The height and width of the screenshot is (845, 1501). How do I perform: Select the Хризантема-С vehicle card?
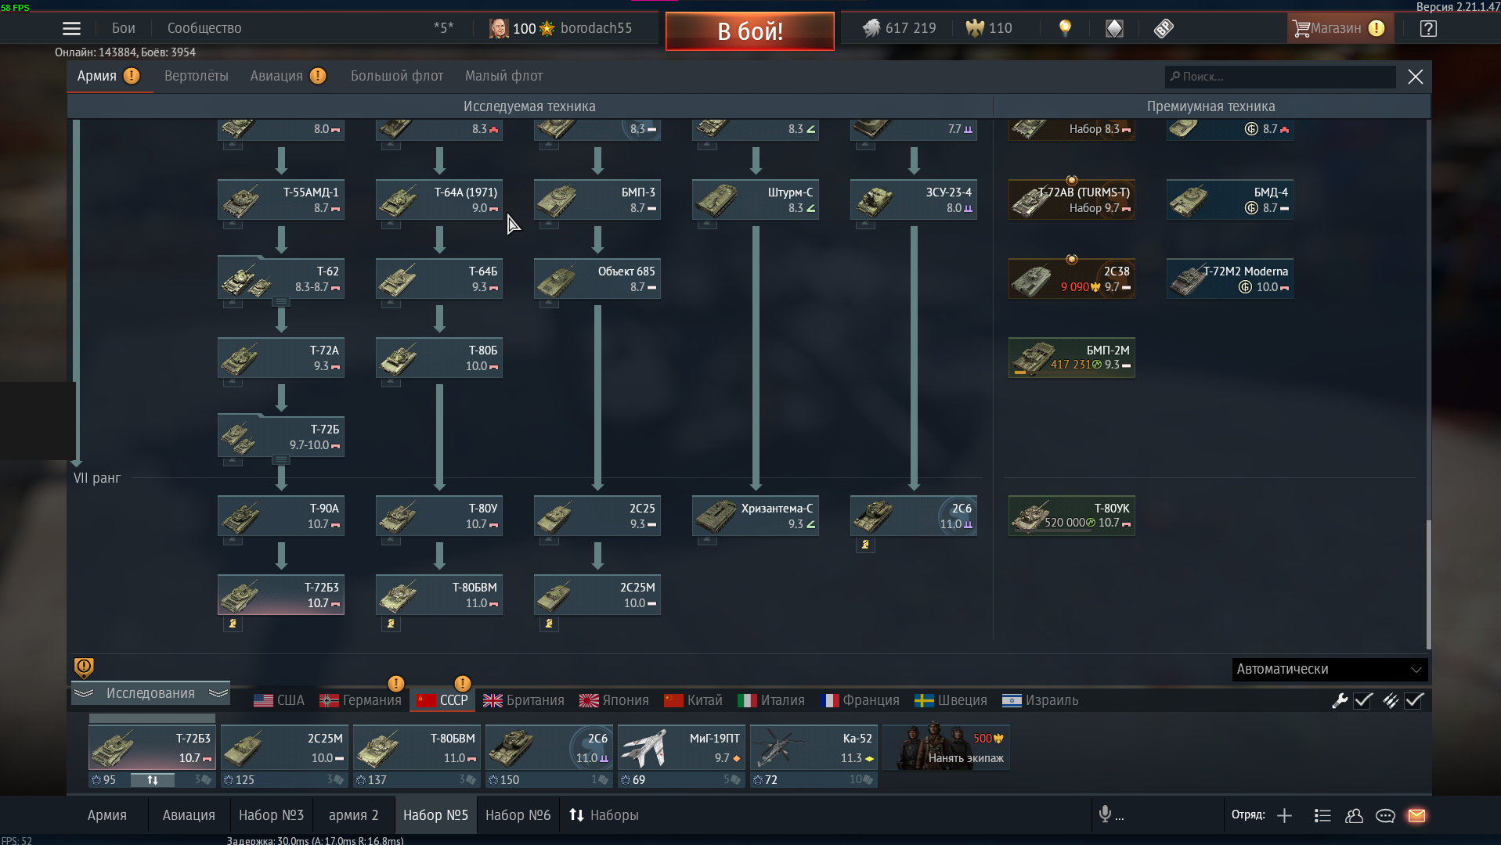[x=756, y=516]
